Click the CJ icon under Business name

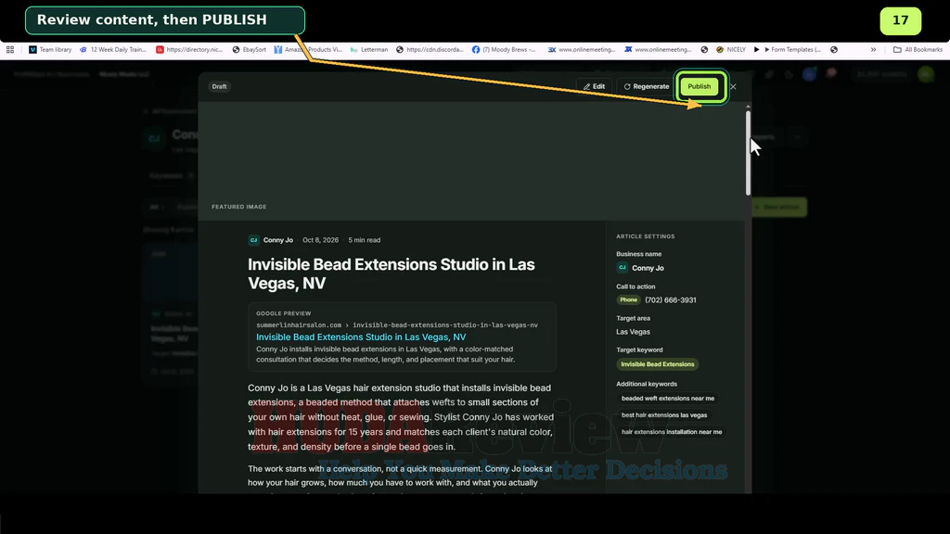[x=623, y=268]
